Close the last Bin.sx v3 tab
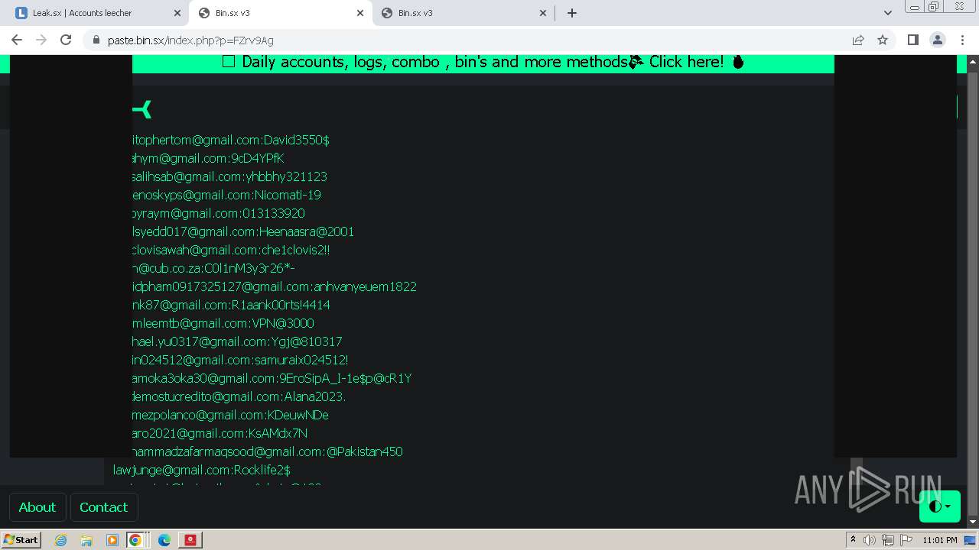This screenshot has width=979, height=550. (x=543, y=13)
